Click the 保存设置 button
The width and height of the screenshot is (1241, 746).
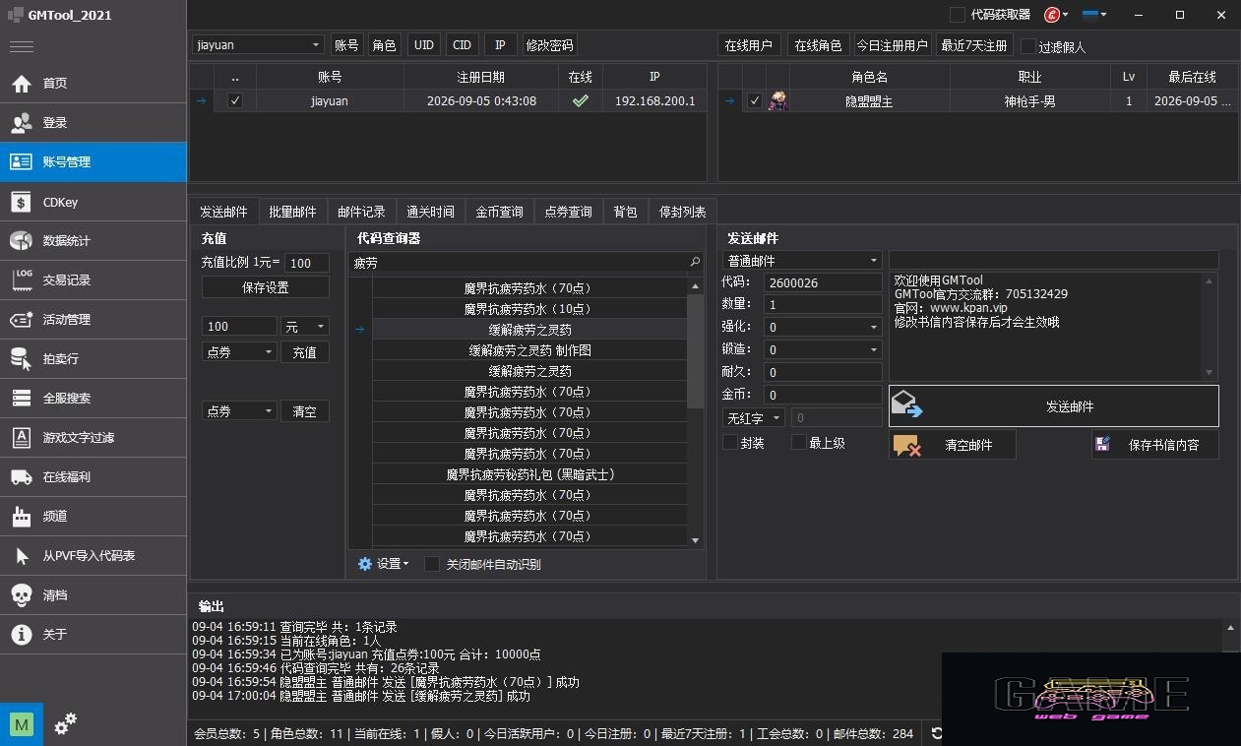[x=266, y=287]
